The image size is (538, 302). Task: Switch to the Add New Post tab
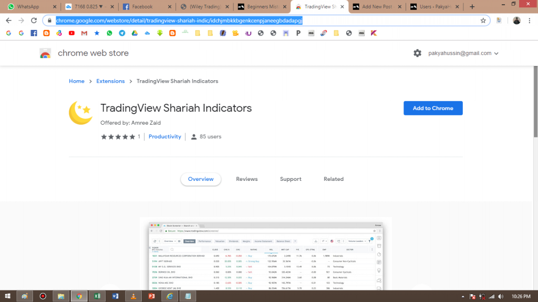coord(377,6)
